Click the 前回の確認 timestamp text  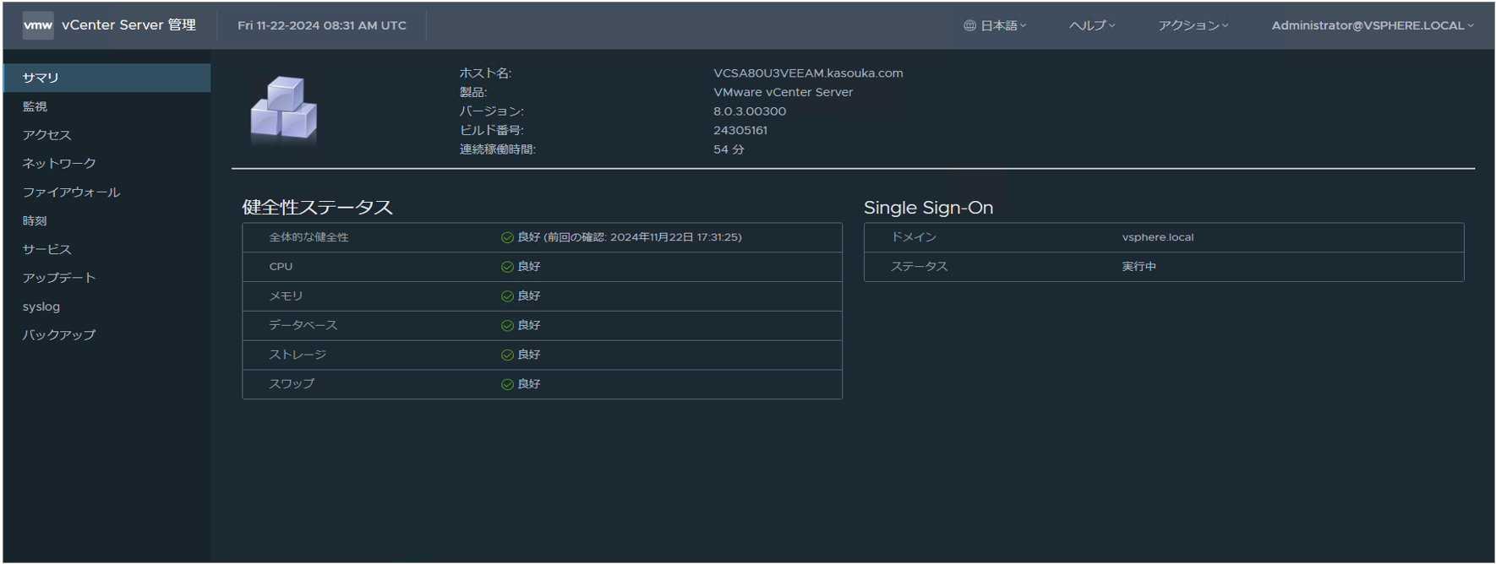click(x=642, y=237)
